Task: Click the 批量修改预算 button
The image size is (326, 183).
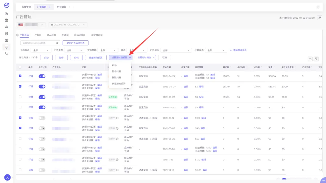Action: 96,58
